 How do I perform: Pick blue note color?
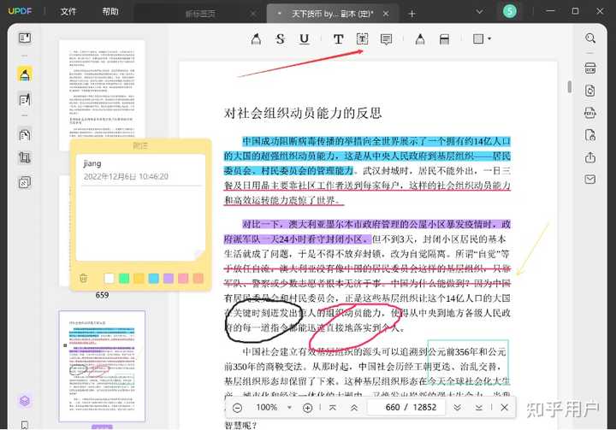pos(154,278)
